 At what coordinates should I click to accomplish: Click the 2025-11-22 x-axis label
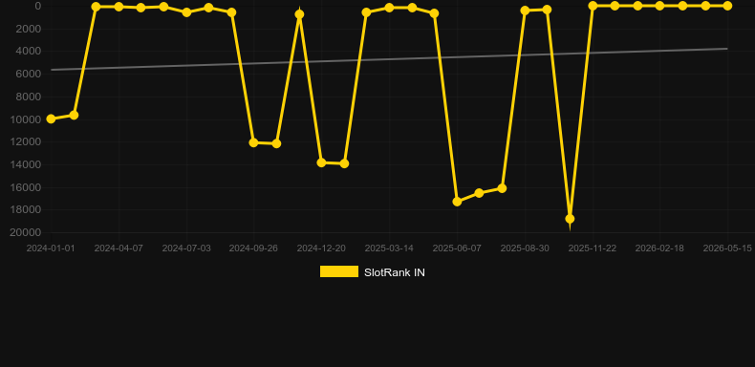[593, 248]
